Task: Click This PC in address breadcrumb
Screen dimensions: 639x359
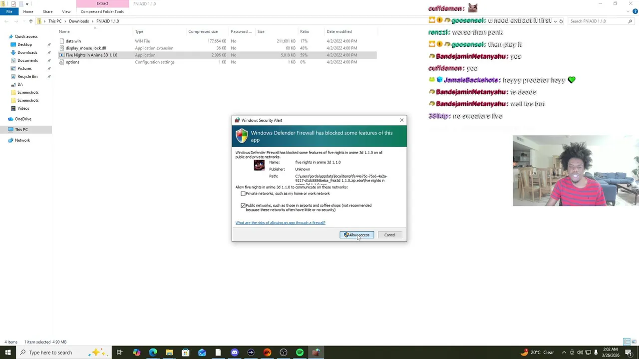Action: point(55,21)
